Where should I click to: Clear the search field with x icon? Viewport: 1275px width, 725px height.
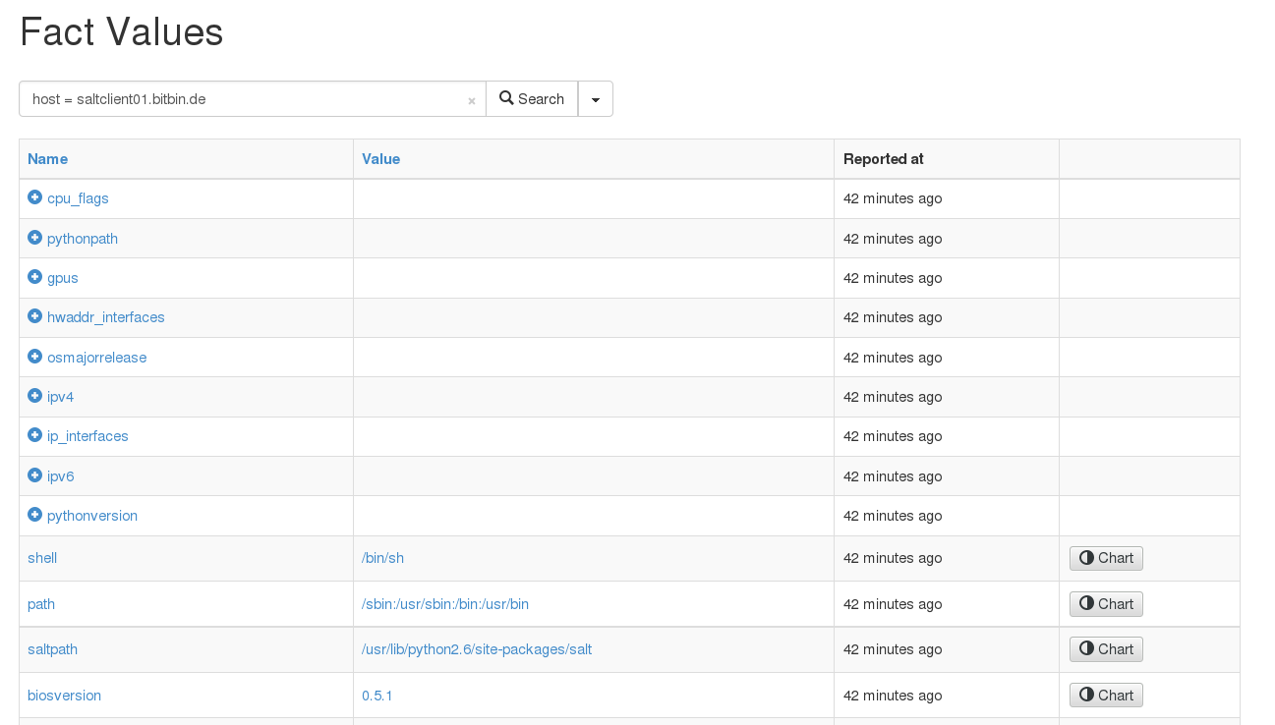[x=472, y=100]
